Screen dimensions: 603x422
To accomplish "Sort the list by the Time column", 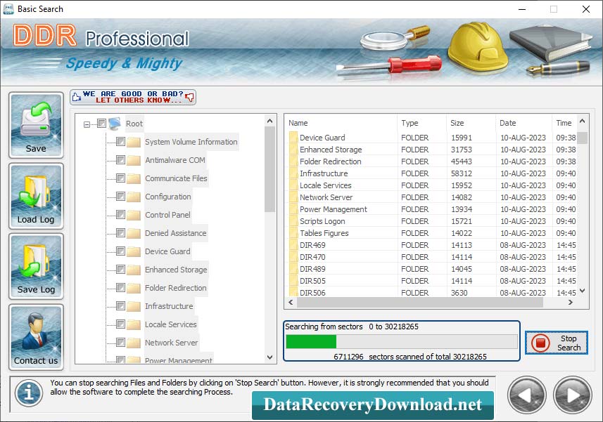I will (x=564, y=123).
